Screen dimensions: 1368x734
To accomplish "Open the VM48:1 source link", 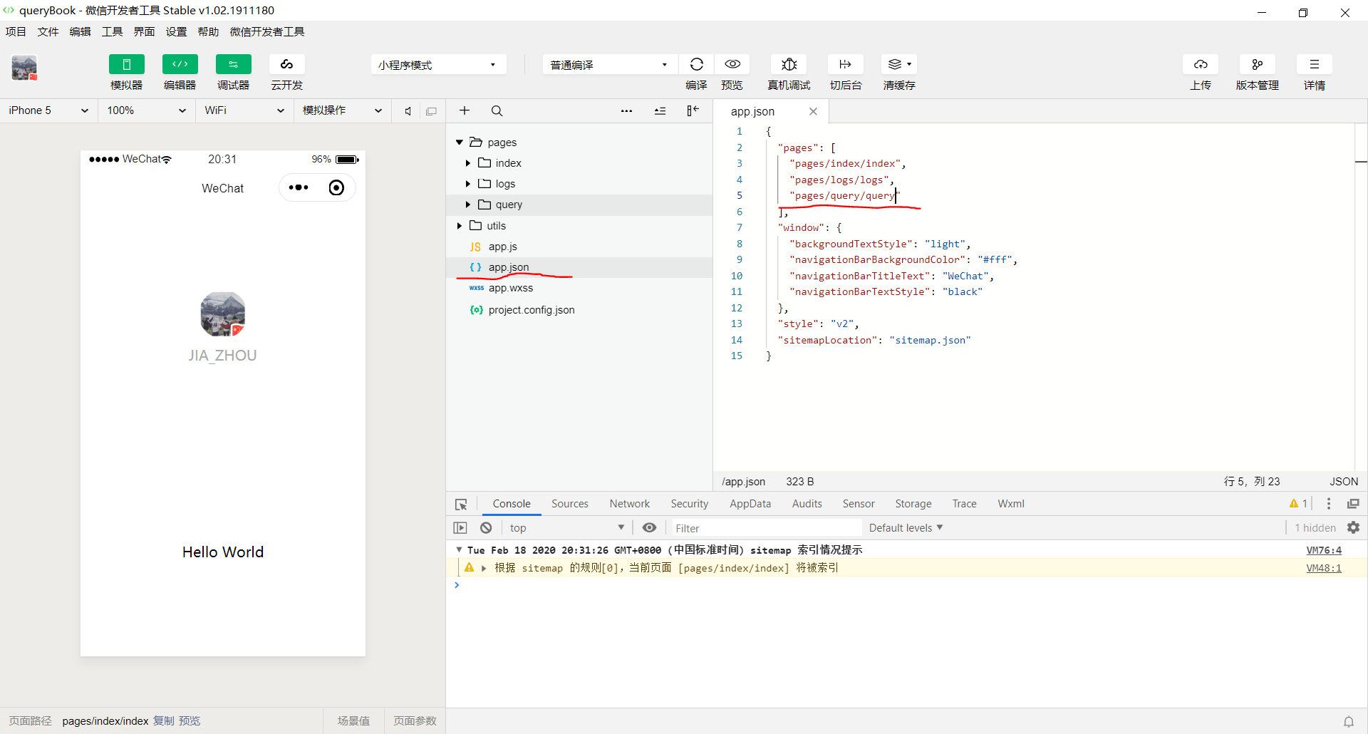I will point(1324,568).
